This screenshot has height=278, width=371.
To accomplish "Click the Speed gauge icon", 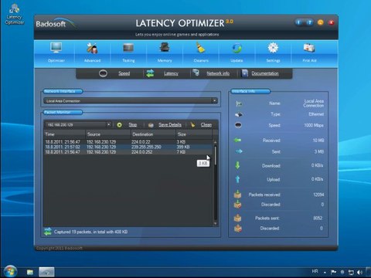I will tap(103, 73).
